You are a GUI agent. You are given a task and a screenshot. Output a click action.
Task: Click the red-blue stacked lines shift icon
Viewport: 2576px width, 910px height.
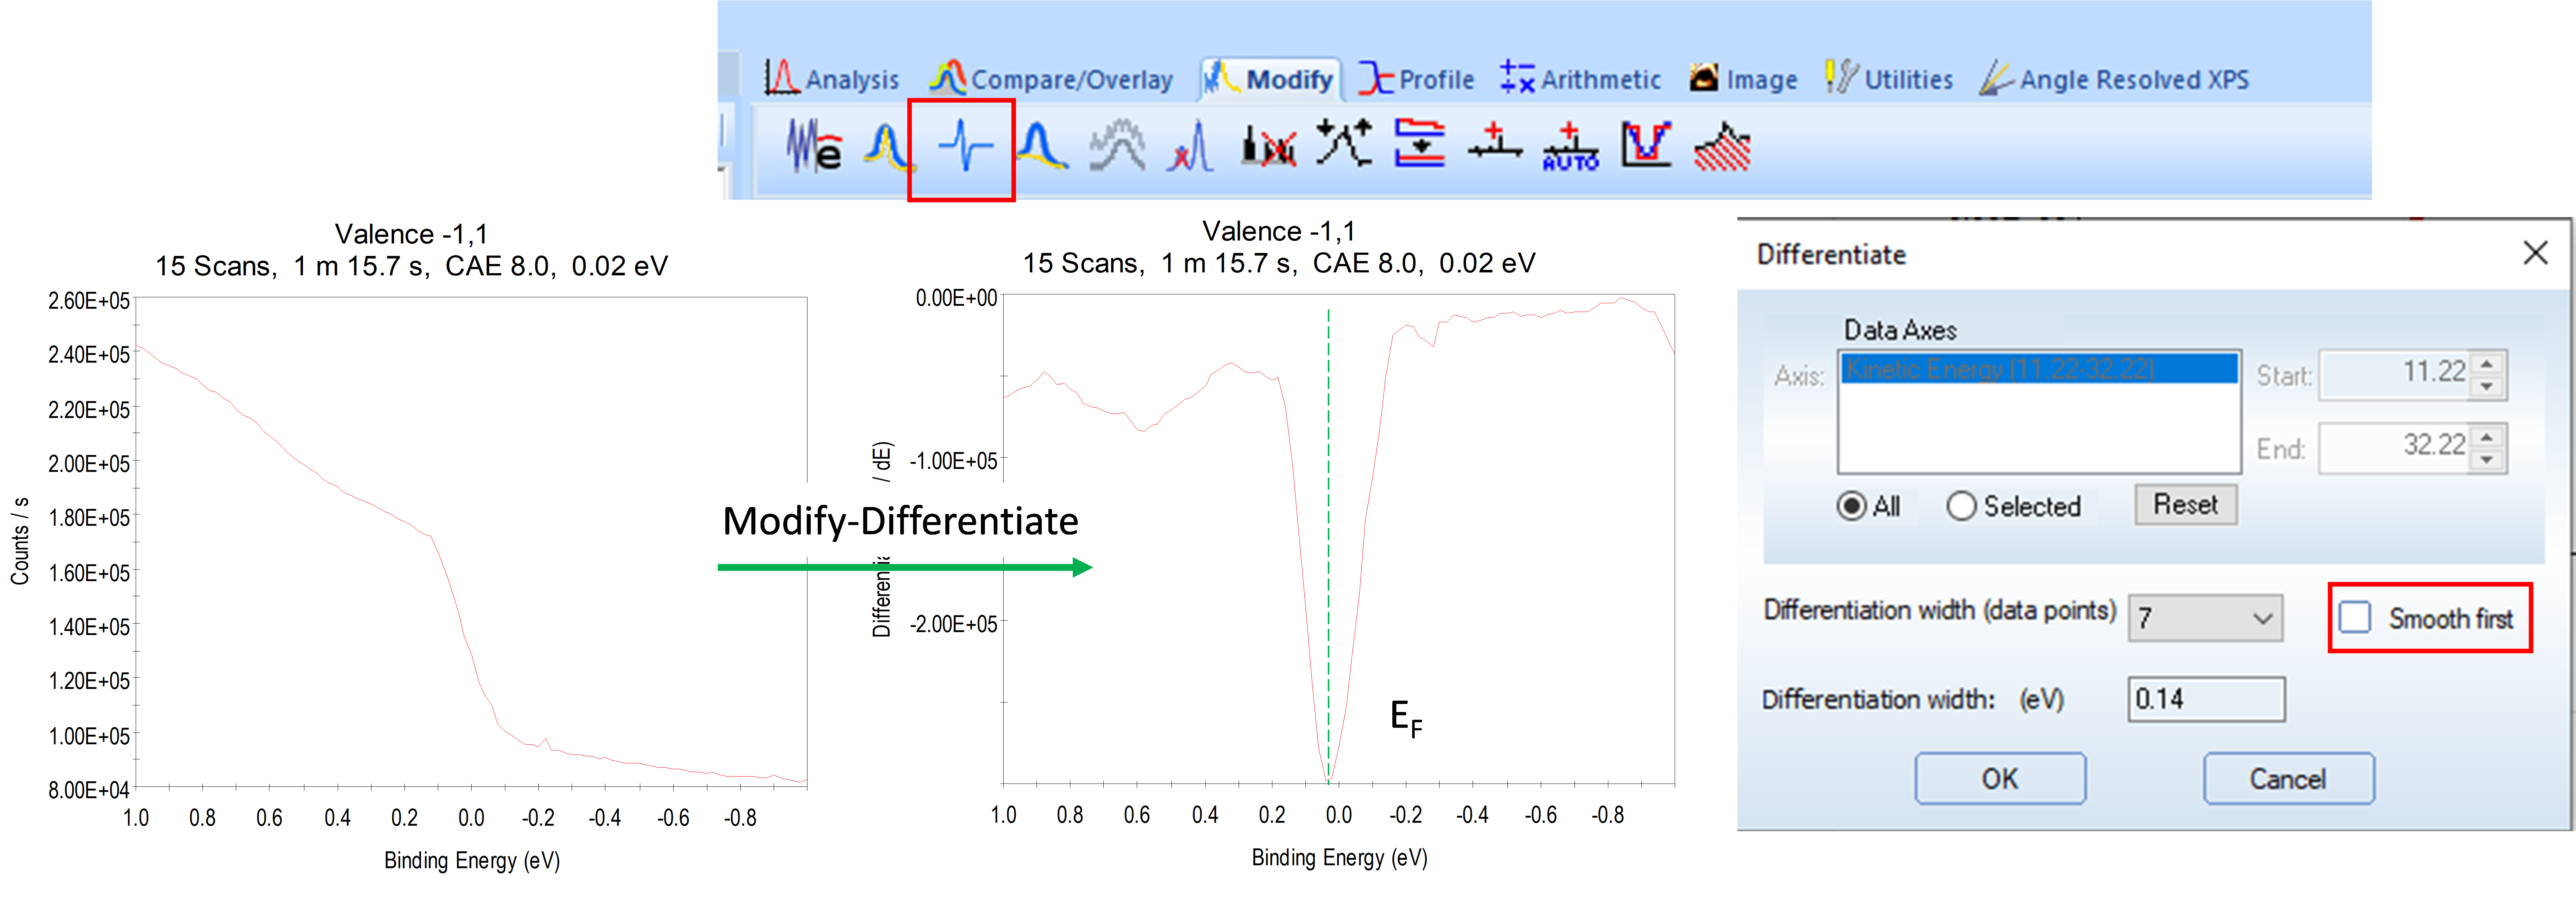click(1420, 146)
